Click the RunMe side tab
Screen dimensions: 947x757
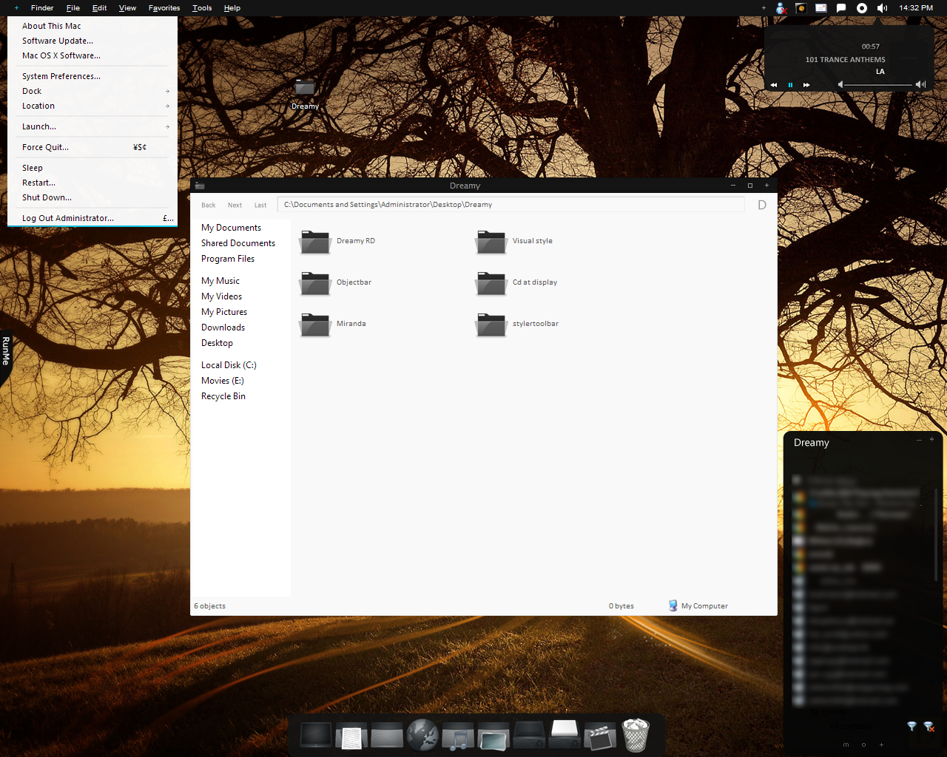[6, 351]
